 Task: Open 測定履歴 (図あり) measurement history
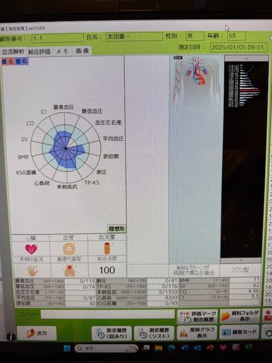pos(112,333)
